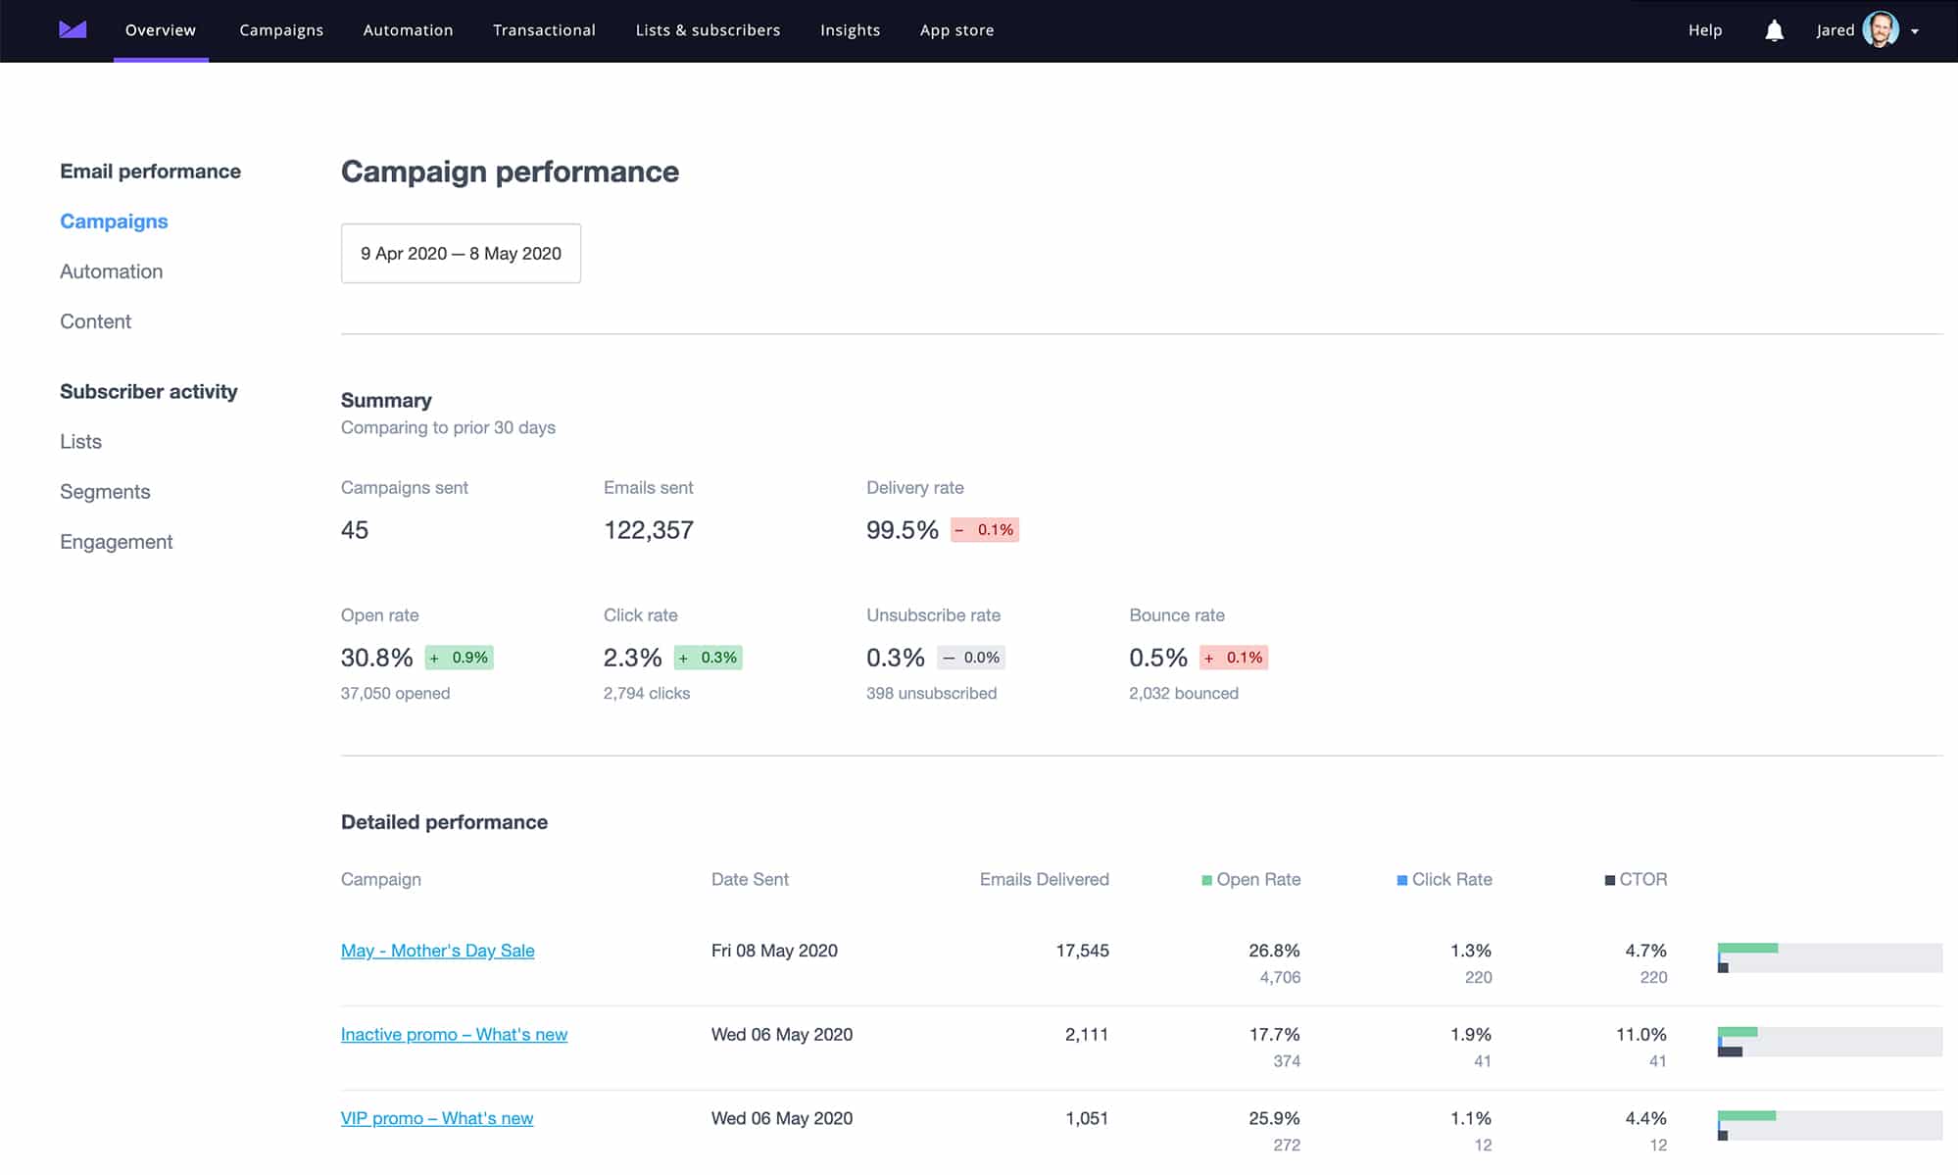Open May - Mother's Day Sale campaign
The width and height of the screenshot is (1958, 1175).
438,950
